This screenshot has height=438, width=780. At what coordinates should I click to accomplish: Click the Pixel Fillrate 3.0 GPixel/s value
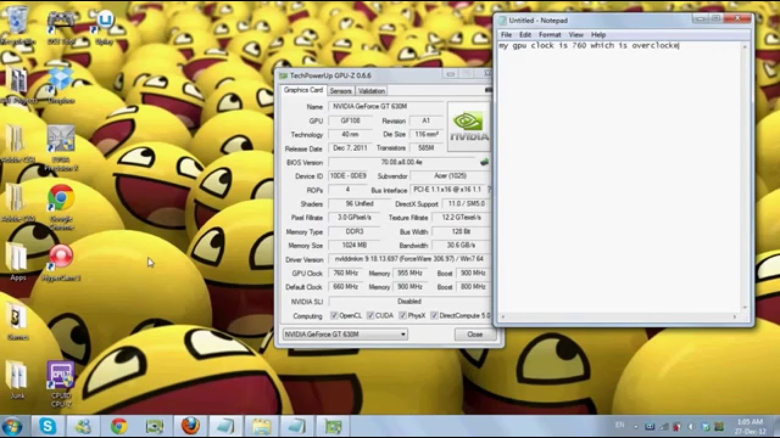pyautogui.click(x=353, y=217)
